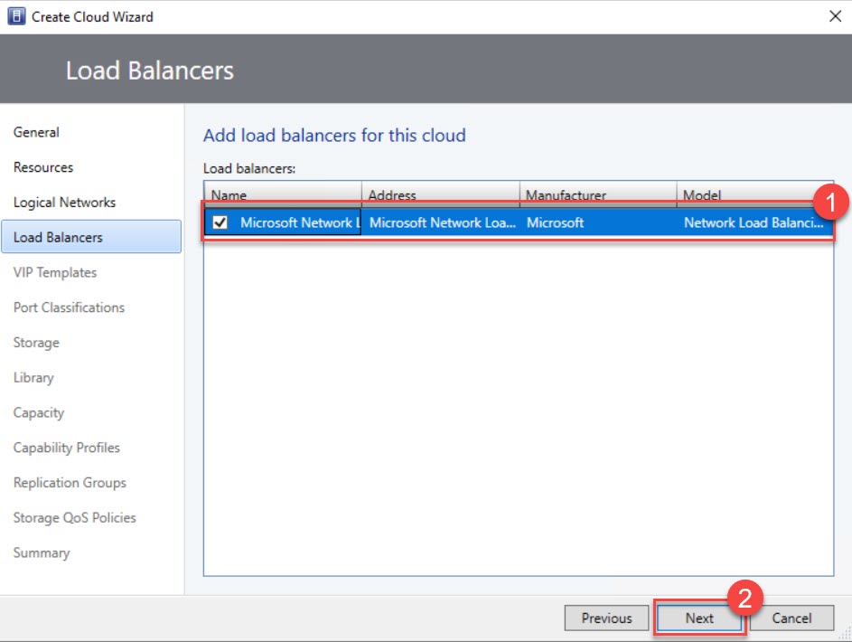Click the Next button
Screen dimensions: 852x642
coord(698,618)
